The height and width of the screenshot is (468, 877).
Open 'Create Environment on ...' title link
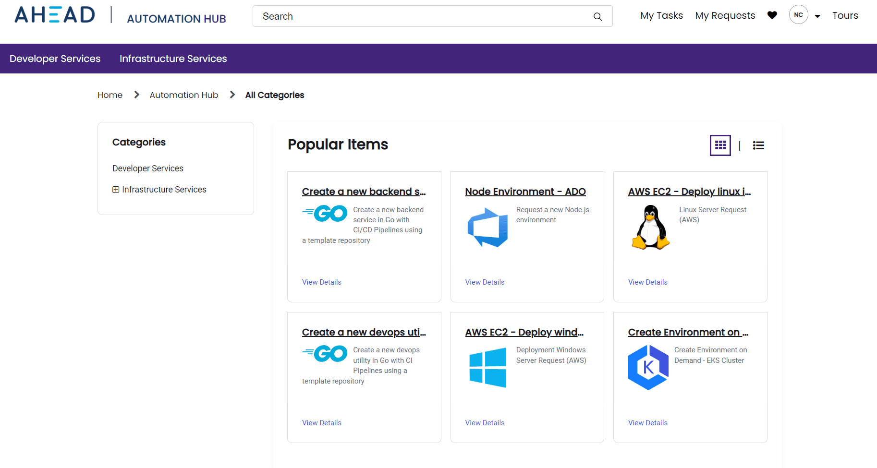(x=688, y=332)
